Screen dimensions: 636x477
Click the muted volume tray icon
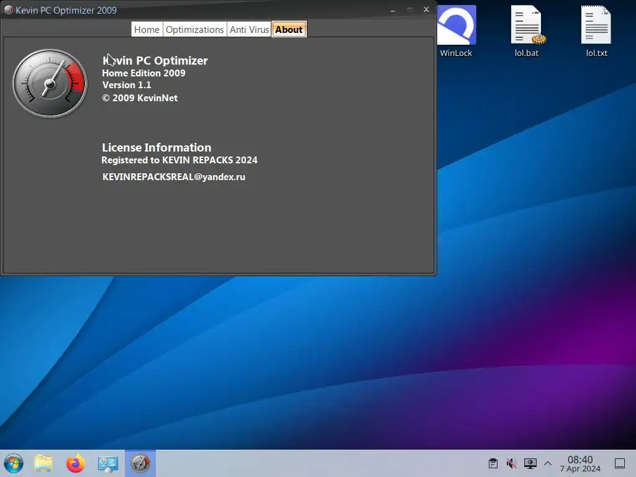point(512,463)
